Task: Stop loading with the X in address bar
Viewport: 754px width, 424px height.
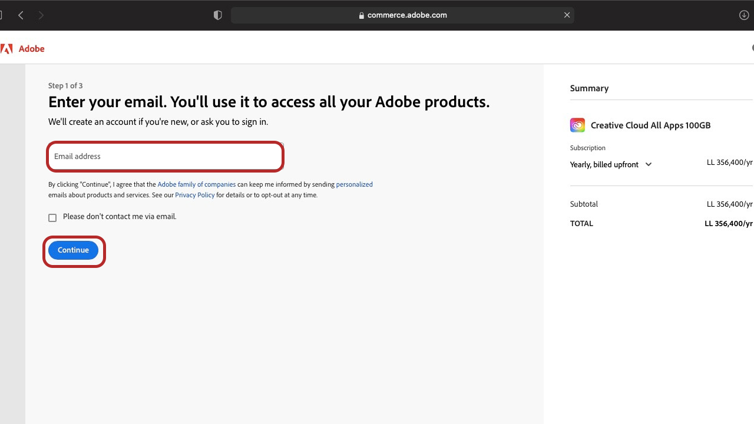Action: [x=567, y=15]
